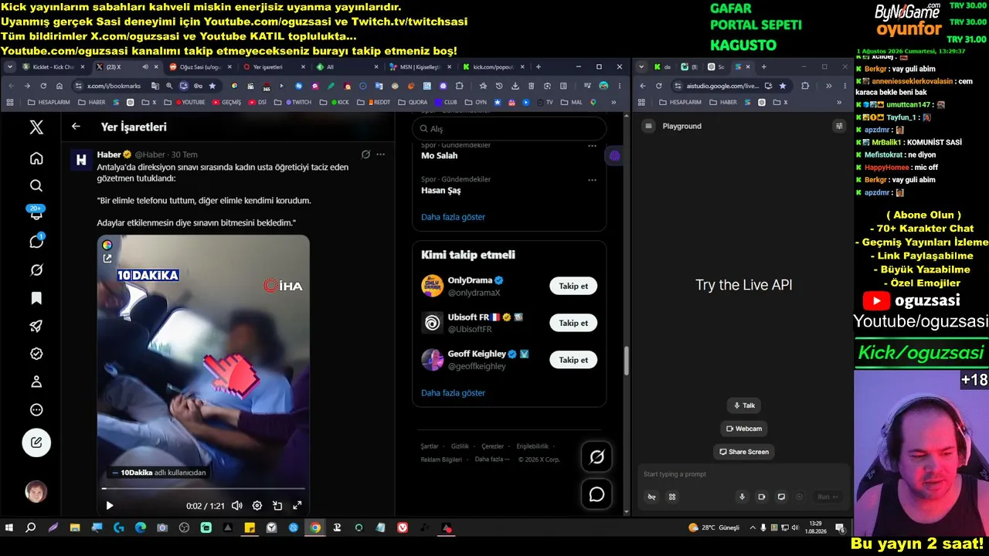
Task: Open the three-dot menu on the Haber post
Action: pos(380,154)
